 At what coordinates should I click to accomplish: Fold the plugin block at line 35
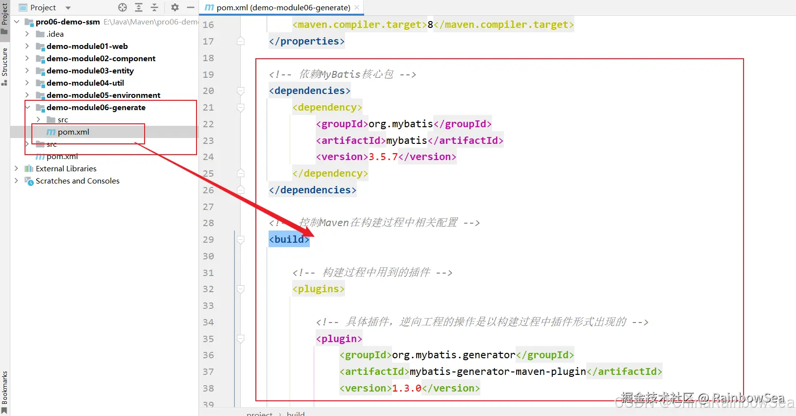[241, 339]
